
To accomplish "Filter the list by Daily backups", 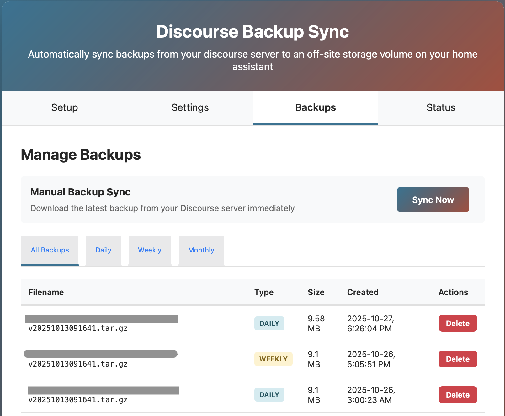I will [103, 250].
